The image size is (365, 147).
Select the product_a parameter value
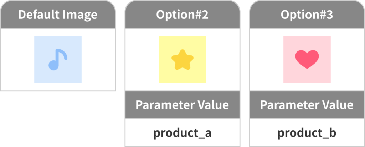pos(182,133)
